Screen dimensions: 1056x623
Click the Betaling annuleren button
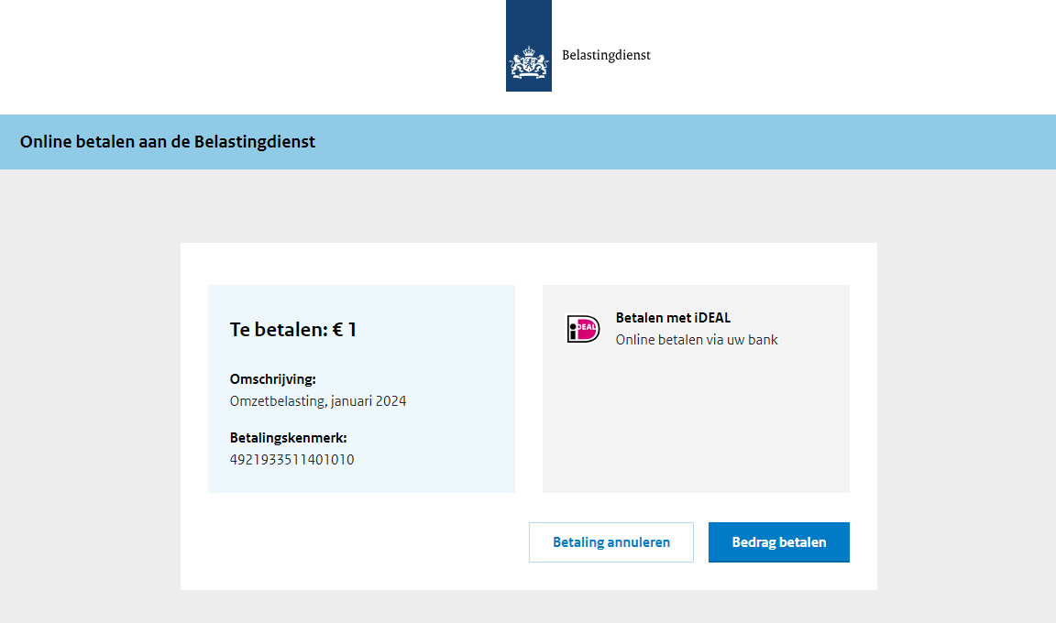[x=610, y=542]
